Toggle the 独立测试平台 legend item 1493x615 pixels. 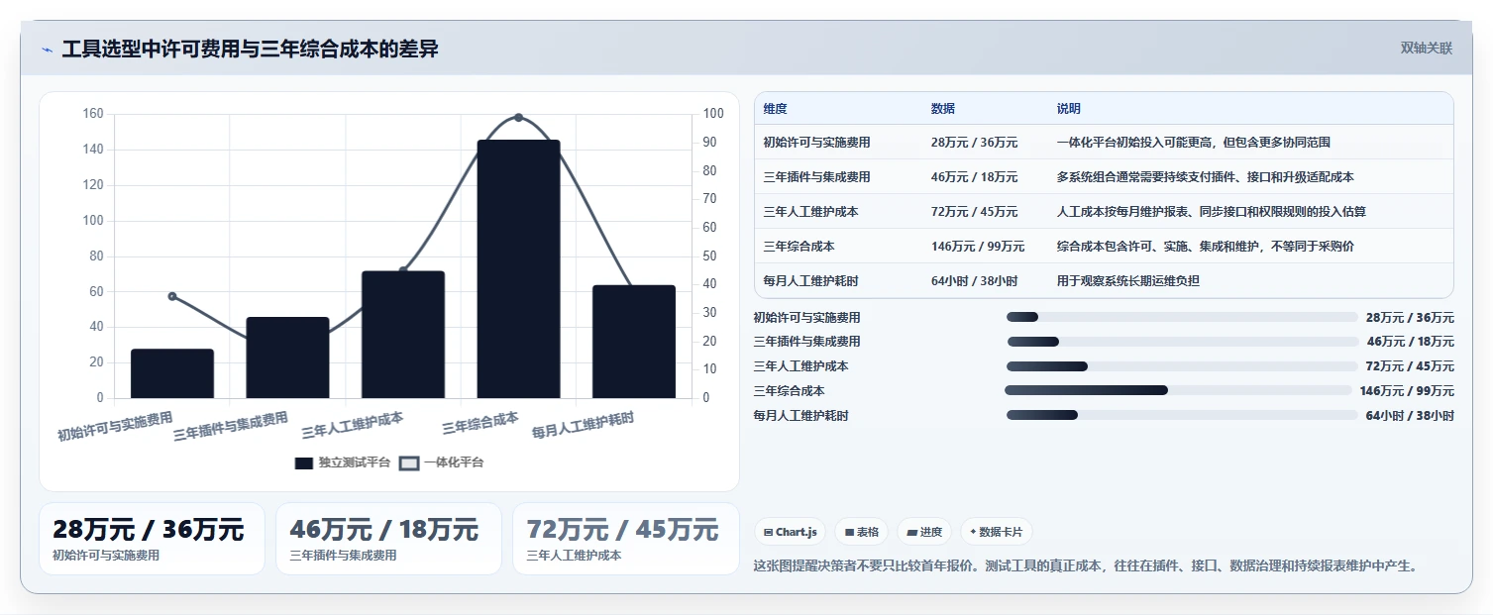pyautogui.click(x=343, y=462)
